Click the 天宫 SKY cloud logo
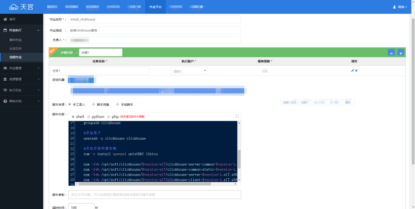 pyautogui.click(x=22, y=7)
